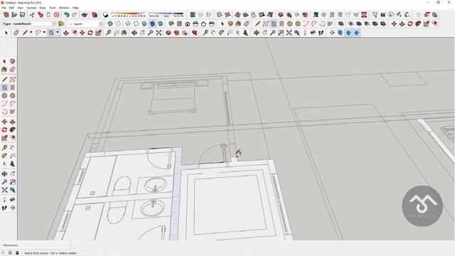
Task: Pick the Paint Bucket in left palette
Action: coord(4,70)
